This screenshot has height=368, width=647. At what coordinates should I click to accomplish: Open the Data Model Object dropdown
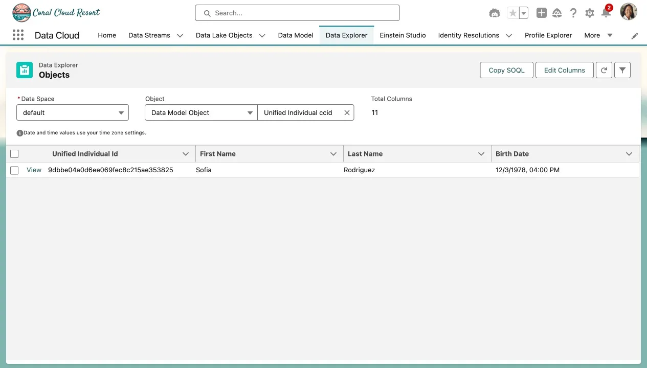coord(200,112)
